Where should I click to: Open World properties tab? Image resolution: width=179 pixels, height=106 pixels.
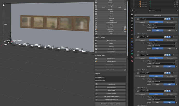click(132, 31)
